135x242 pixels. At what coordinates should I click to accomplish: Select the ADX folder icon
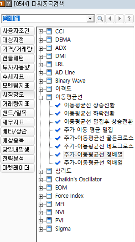tap(49, 48)
